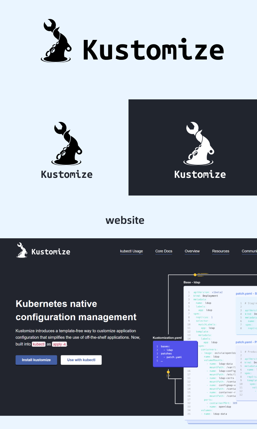
Task: Click the yellow node dot above Base - ldap
Action: point(195,275)
